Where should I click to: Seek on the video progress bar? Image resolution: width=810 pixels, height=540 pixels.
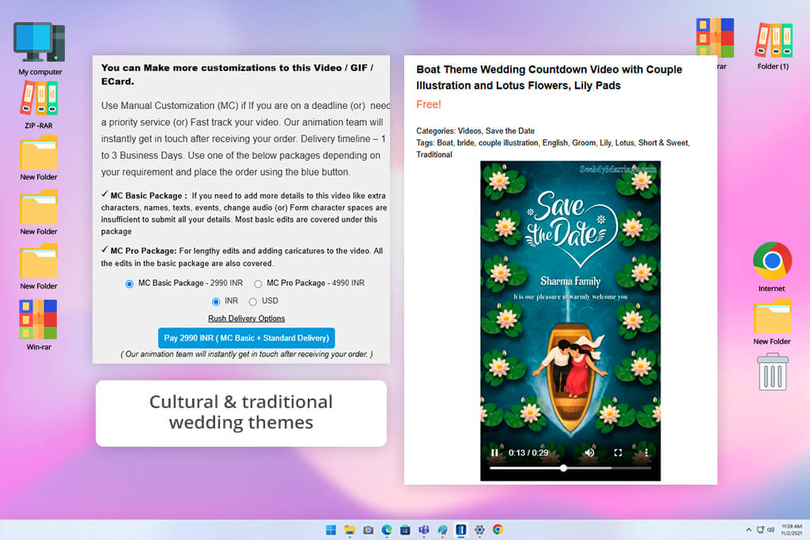pyautogui.click(x=570, y=468)
